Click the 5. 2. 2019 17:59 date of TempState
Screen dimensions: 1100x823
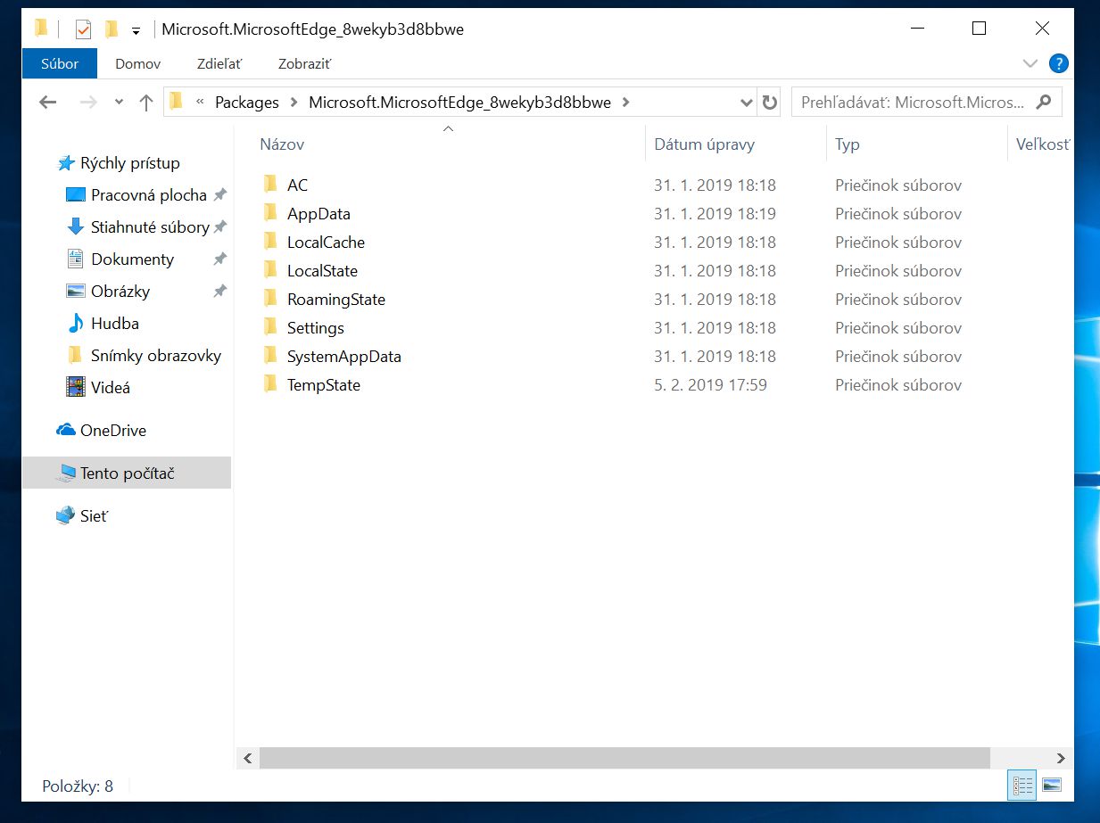(x=710, y=385)
